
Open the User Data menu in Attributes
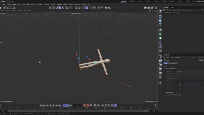pyautogui.click(x=177, y=57)
